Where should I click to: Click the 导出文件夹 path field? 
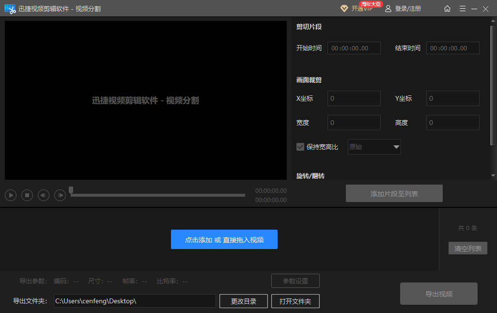tap(134, 301)
